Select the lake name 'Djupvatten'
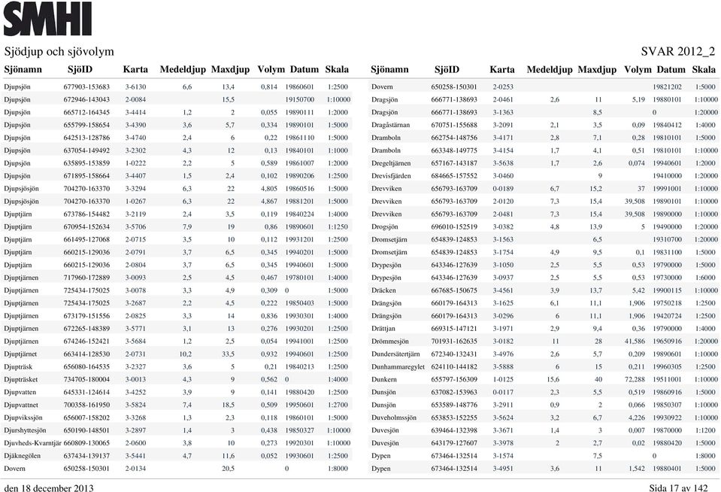The image size is (721, 492). point(20,392)
